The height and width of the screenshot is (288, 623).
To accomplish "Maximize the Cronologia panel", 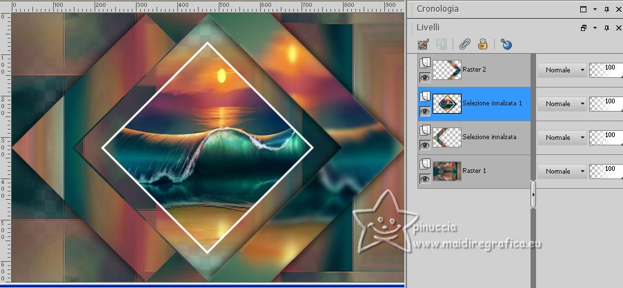I will [583, 9].
